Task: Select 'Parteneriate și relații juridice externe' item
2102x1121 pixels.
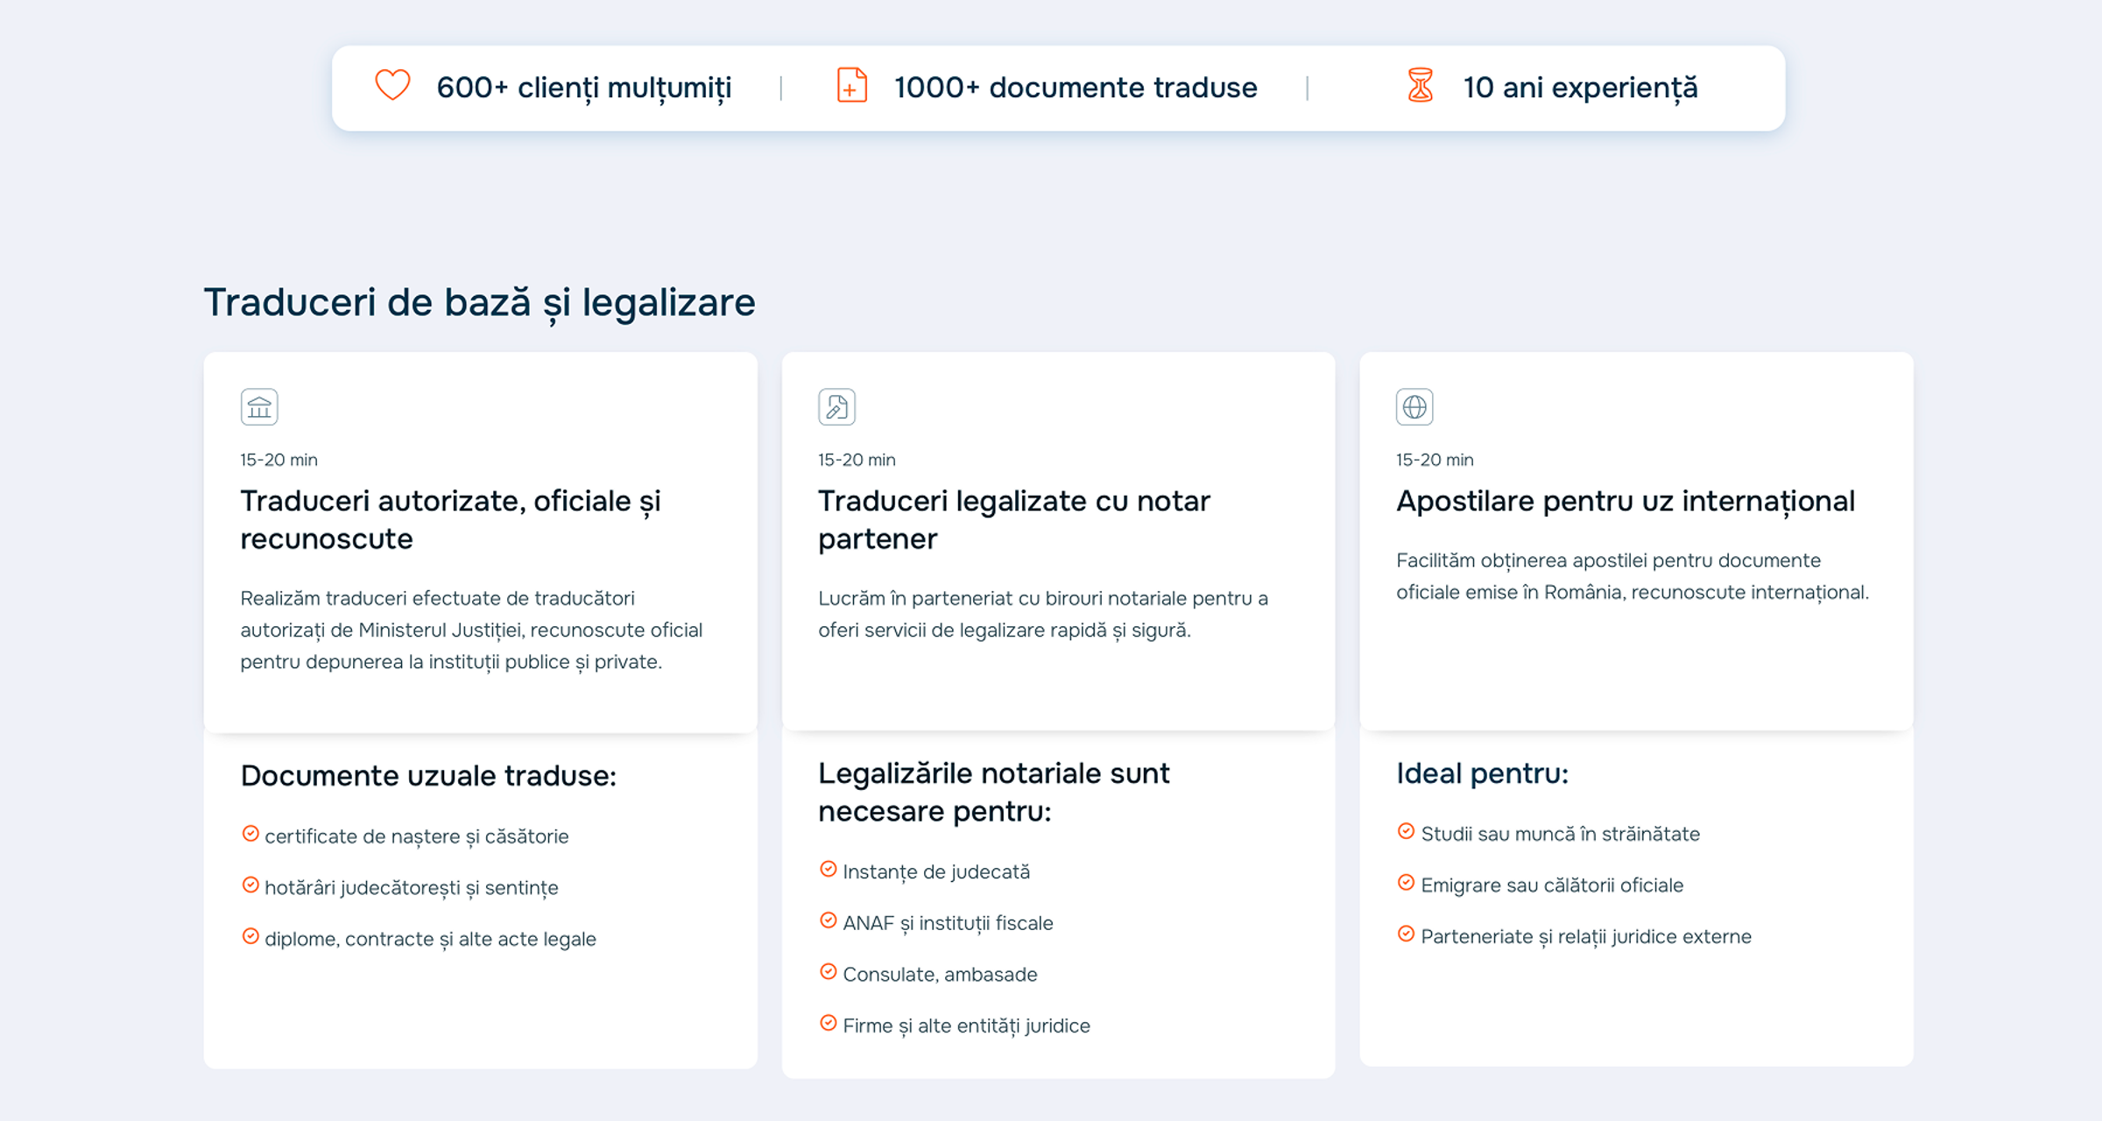Action: pyautogui.click(x=1586, y=937)
